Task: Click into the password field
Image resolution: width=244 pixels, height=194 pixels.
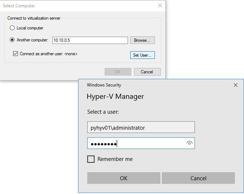Action: coord(141,143)
